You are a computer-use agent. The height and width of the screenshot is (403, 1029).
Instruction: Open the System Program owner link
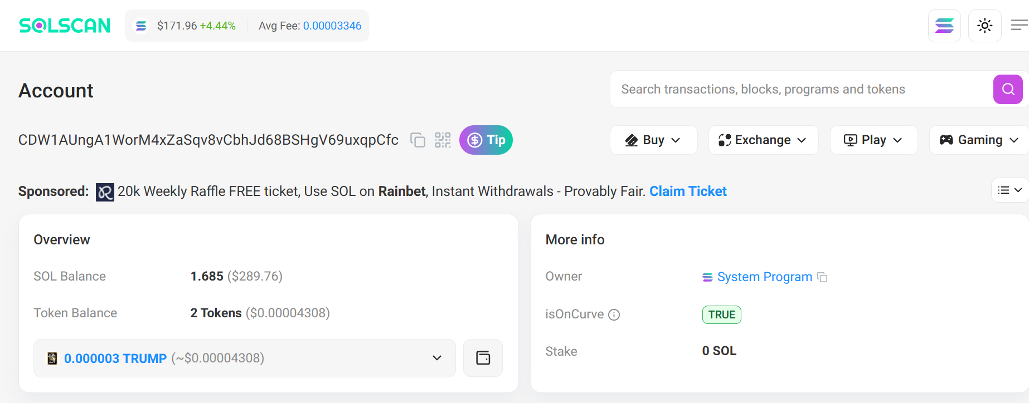coord(764,277)
